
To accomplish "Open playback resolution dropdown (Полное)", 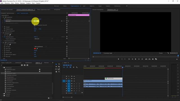I will pyautogui.click(x=162, y=53).
